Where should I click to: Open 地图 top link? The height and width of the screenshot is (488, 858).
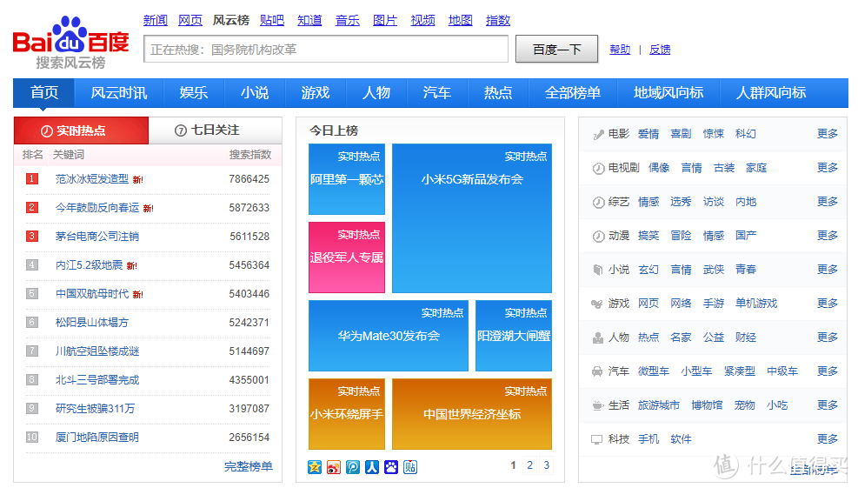(x=460, y=20)
